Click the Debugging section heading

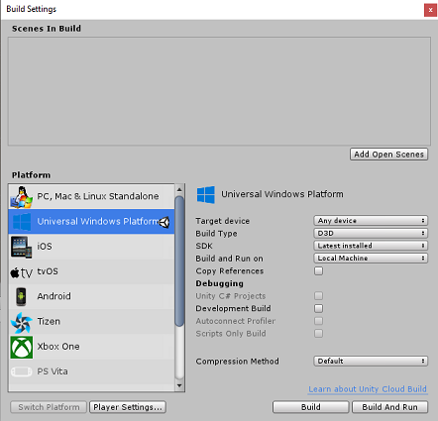coord(219,283)
